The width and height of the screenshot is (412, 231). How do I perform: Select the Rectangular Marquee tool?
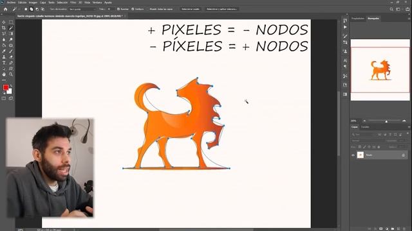pyautogui.click(x=11, y=22)
